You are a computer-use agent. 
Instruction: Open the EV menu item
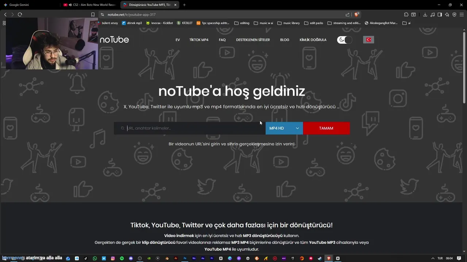click(178, 40)
